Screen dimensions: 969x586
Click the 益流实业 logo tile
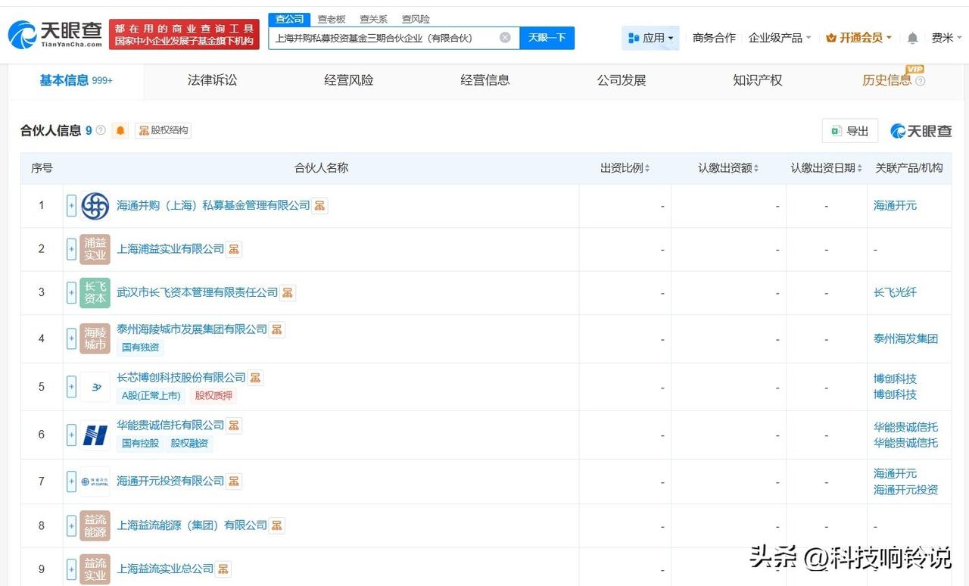click(95, 569)
